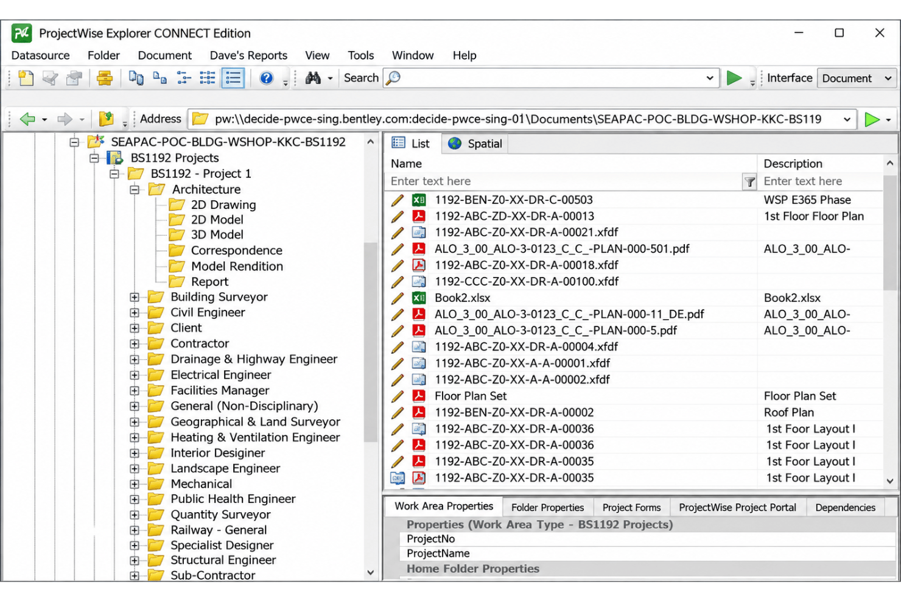
Task: Open the ProjectWise Project Portal tab
Action: [737, 508]
